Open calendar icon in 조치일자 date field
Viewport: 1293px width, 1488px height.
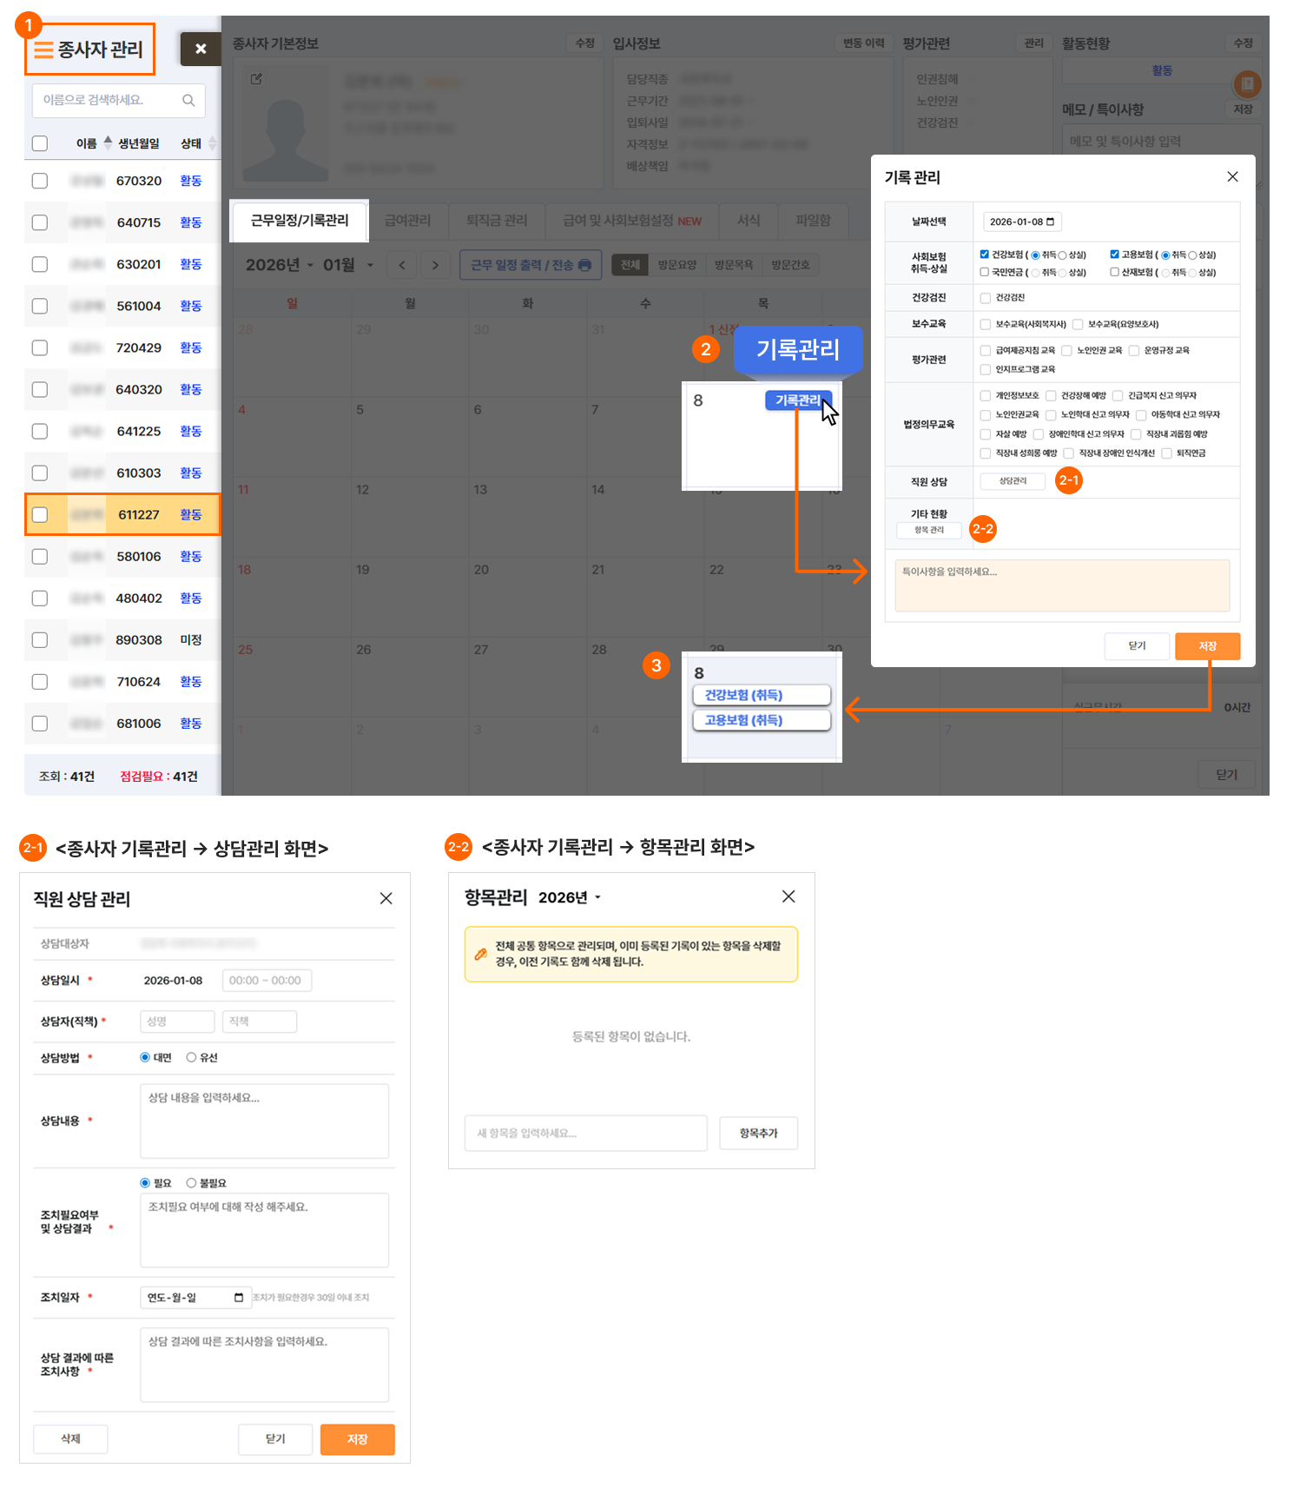239,1298
